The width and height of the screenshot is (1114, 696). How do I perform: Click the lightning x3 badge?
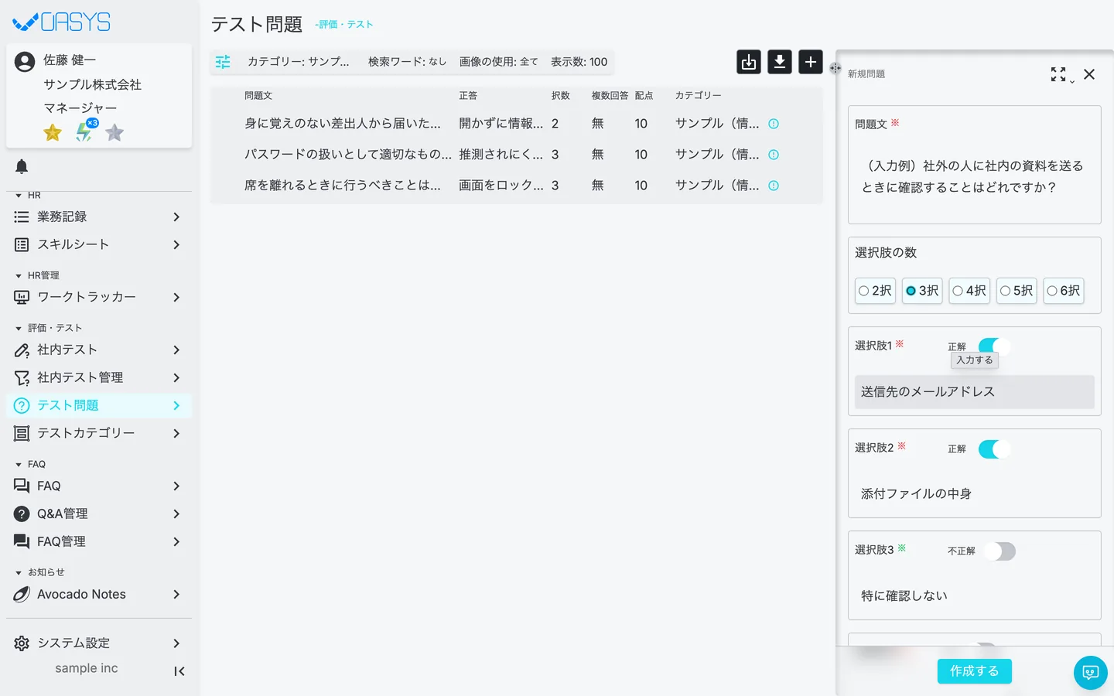click(x=85, y=131)
